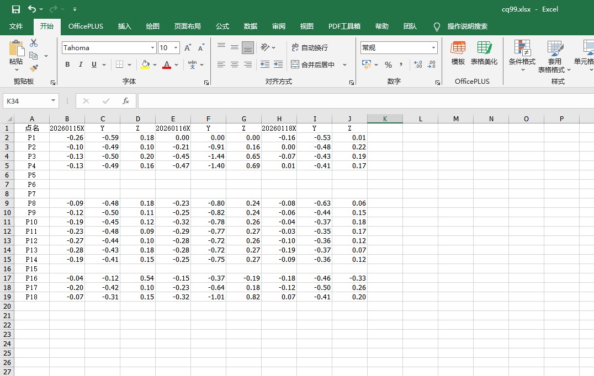Toggle Italic formatting
The height and width of the screenshot is (376, 594).
[81, 65]
